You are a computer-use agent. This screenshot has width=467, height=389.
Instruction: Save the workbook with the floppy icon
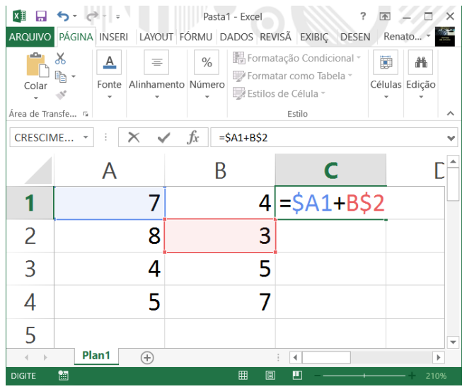(41, 16)
